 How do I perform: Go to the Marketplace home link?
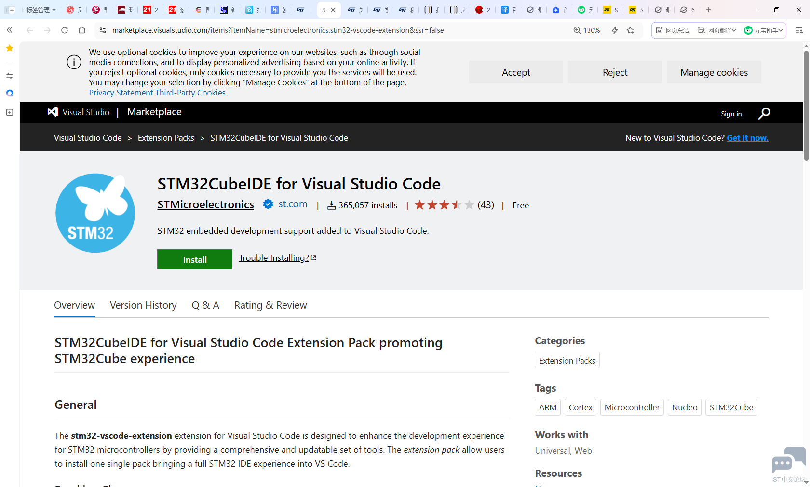tap(154, 112)
